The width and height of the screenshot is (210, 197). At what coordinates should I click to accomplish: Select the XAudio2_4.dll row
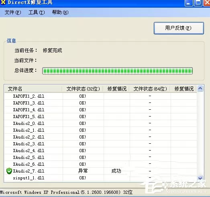[x=100, y=151]
